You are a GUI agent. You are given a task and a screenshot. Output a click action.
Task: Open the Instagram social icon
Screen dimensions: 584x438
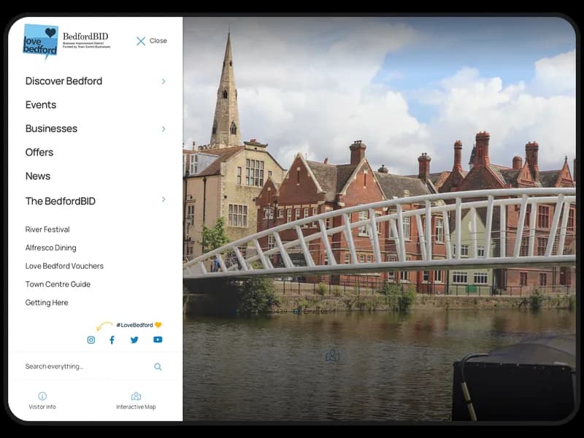pyautogui.click(x=91, y=339)
